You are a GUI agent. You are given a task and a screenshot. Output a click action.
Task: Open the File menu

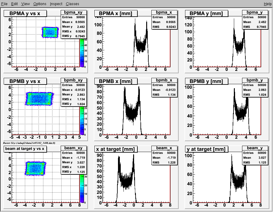pyautogui.click(x=4, y=4)
